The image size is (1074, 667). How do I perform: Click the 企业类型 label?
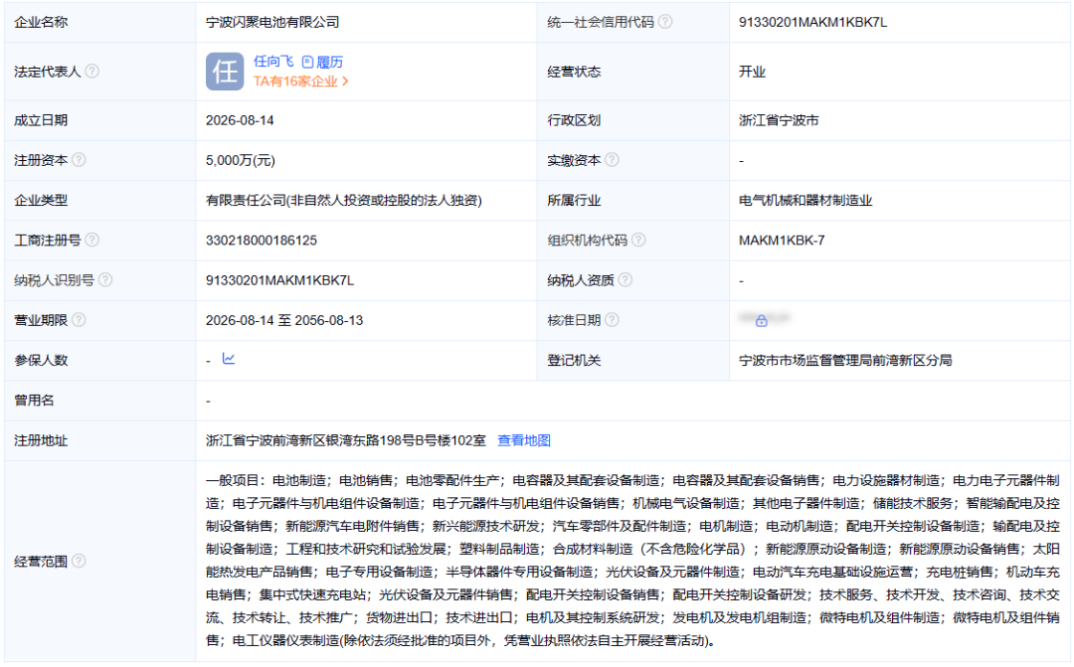[x=41, y=200]
